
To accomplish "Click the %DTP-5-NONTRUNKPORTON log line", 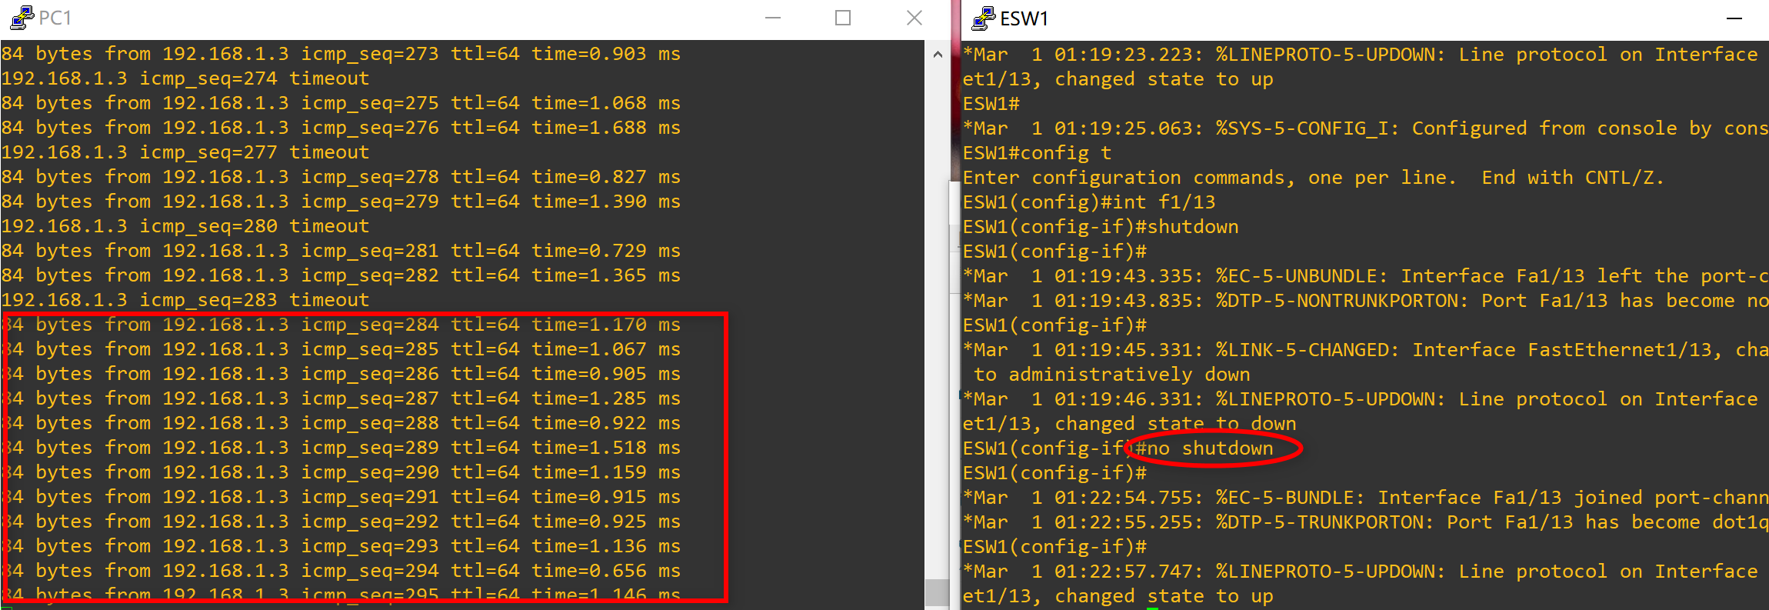I will point(1365,301).
